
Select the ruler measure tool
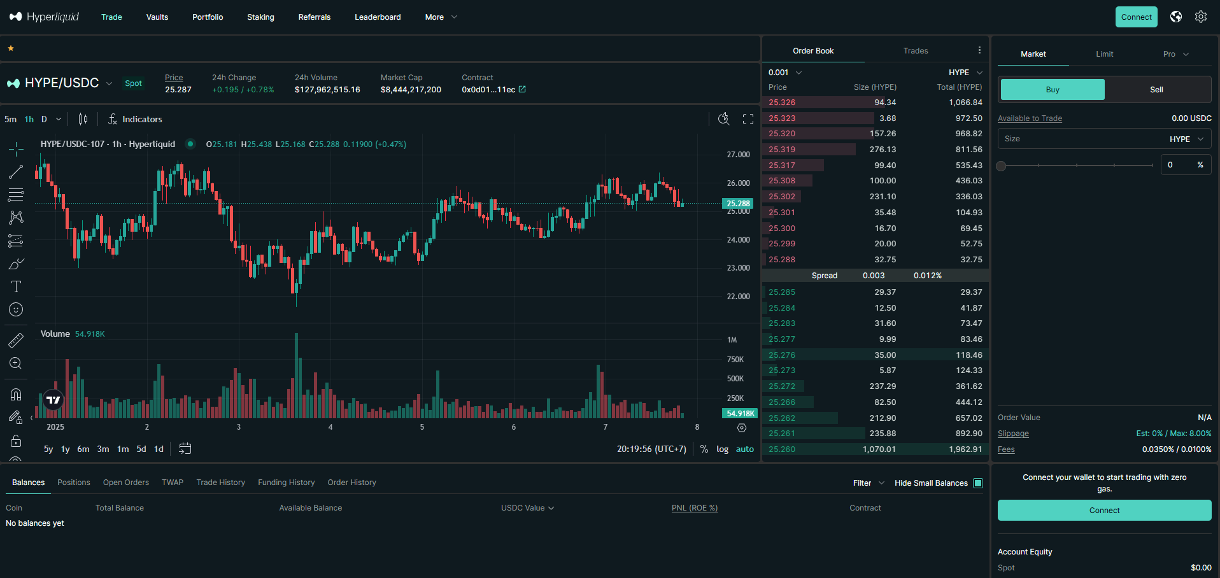(x=16, y=341)
